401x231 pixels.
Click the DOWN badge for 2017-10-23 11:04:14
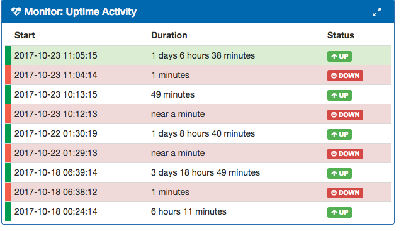click(x=345, y=76)
